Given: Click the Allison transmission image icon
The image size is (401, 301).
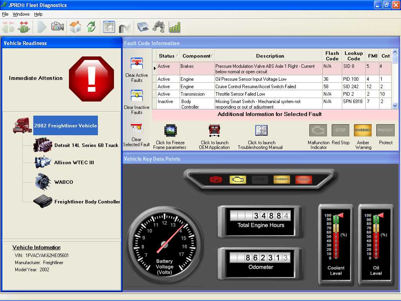Looking at the screenshot, I should coord(42,162).
